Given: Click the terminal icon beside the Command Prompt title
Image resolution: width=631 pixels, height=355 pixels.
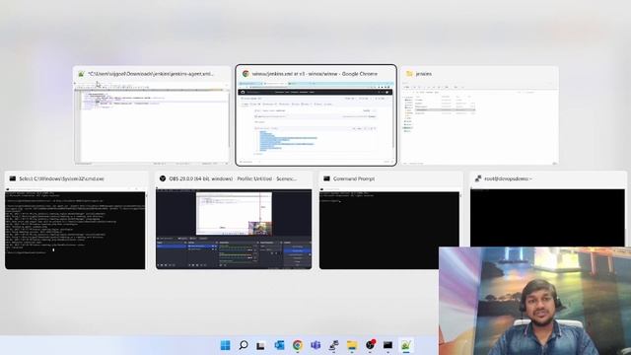Looking at the screenshot, I should pyautogui.click(x=326, y=178).
